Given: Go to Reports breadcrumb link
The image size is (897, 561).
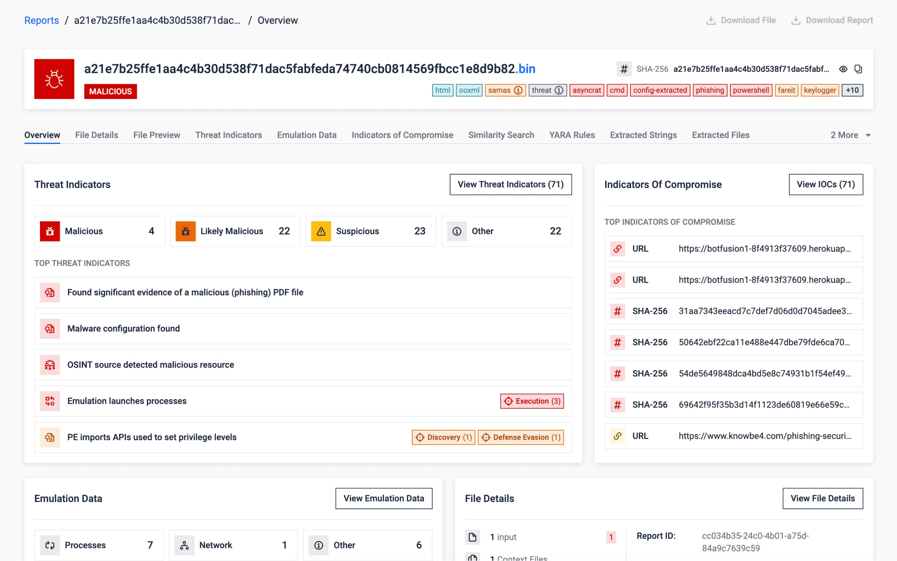Looking at the screenshot, I should [41, 20].
